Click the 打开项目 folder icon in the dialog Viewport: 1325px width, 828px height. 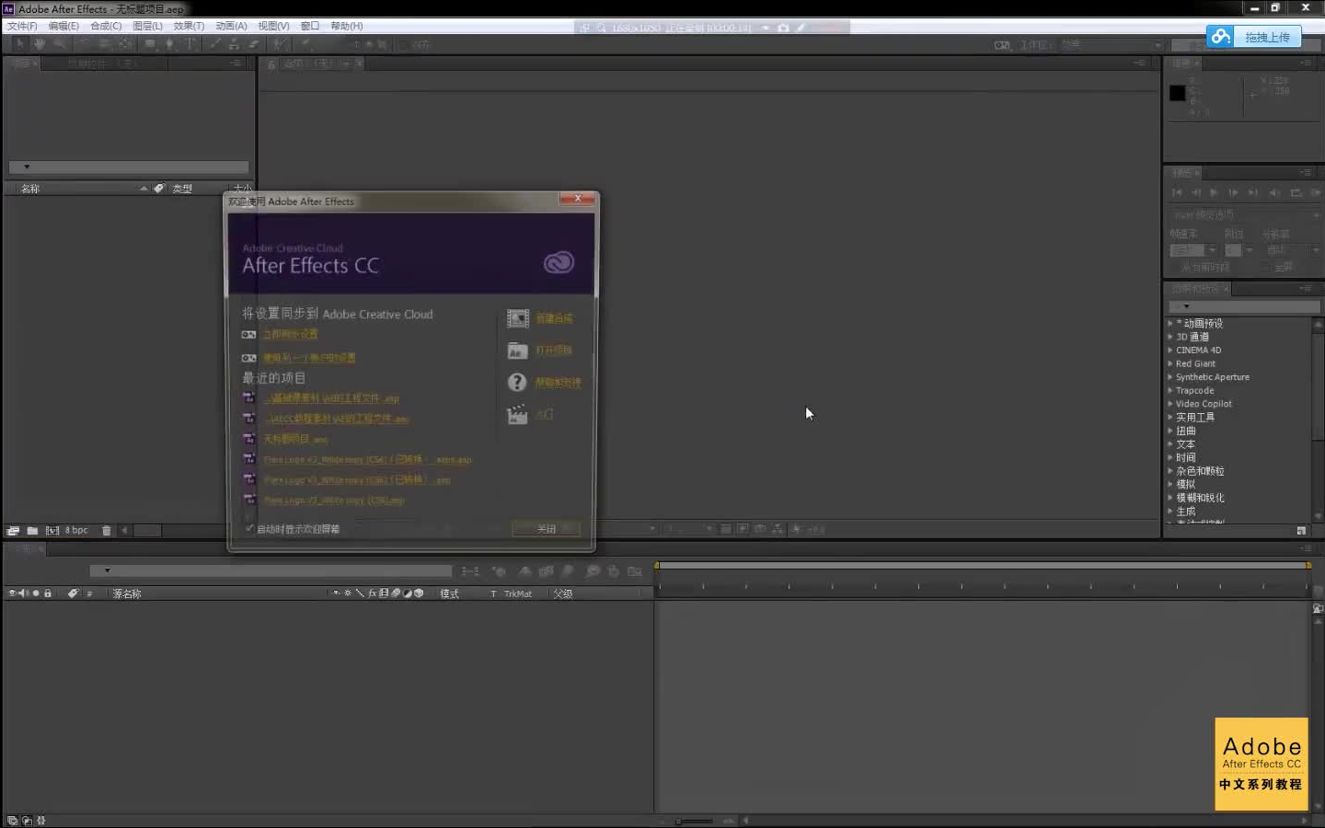(x=516, y=351)
